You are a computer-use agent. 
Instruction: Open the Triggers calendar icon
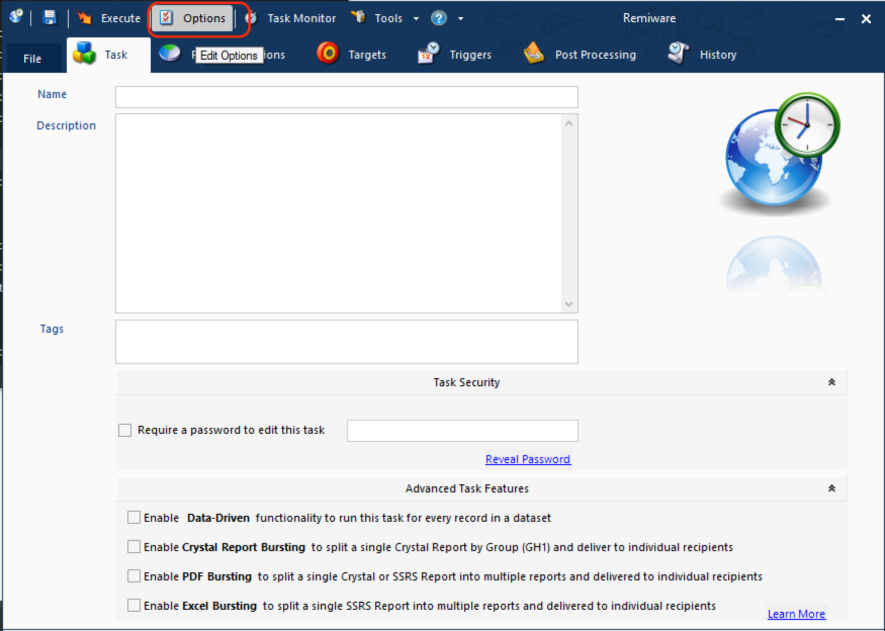tap(428, 54)
